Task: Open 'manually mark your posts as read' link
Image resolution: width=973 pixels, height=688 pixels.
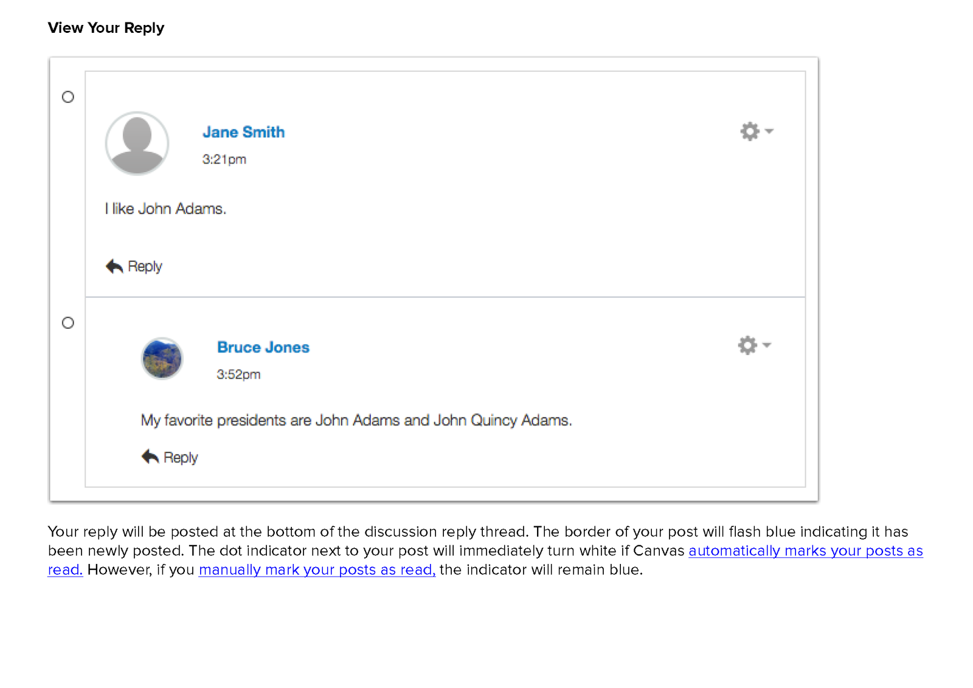Action: (317, 569)
